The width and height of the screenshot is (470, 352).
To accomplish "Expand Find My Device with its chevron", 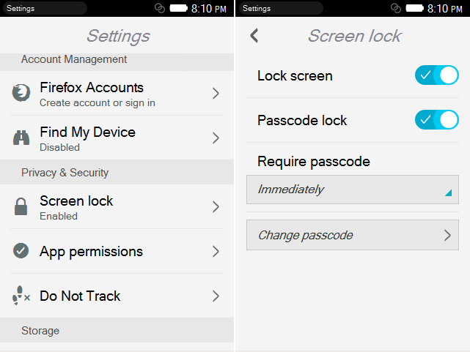I will 216,138.
